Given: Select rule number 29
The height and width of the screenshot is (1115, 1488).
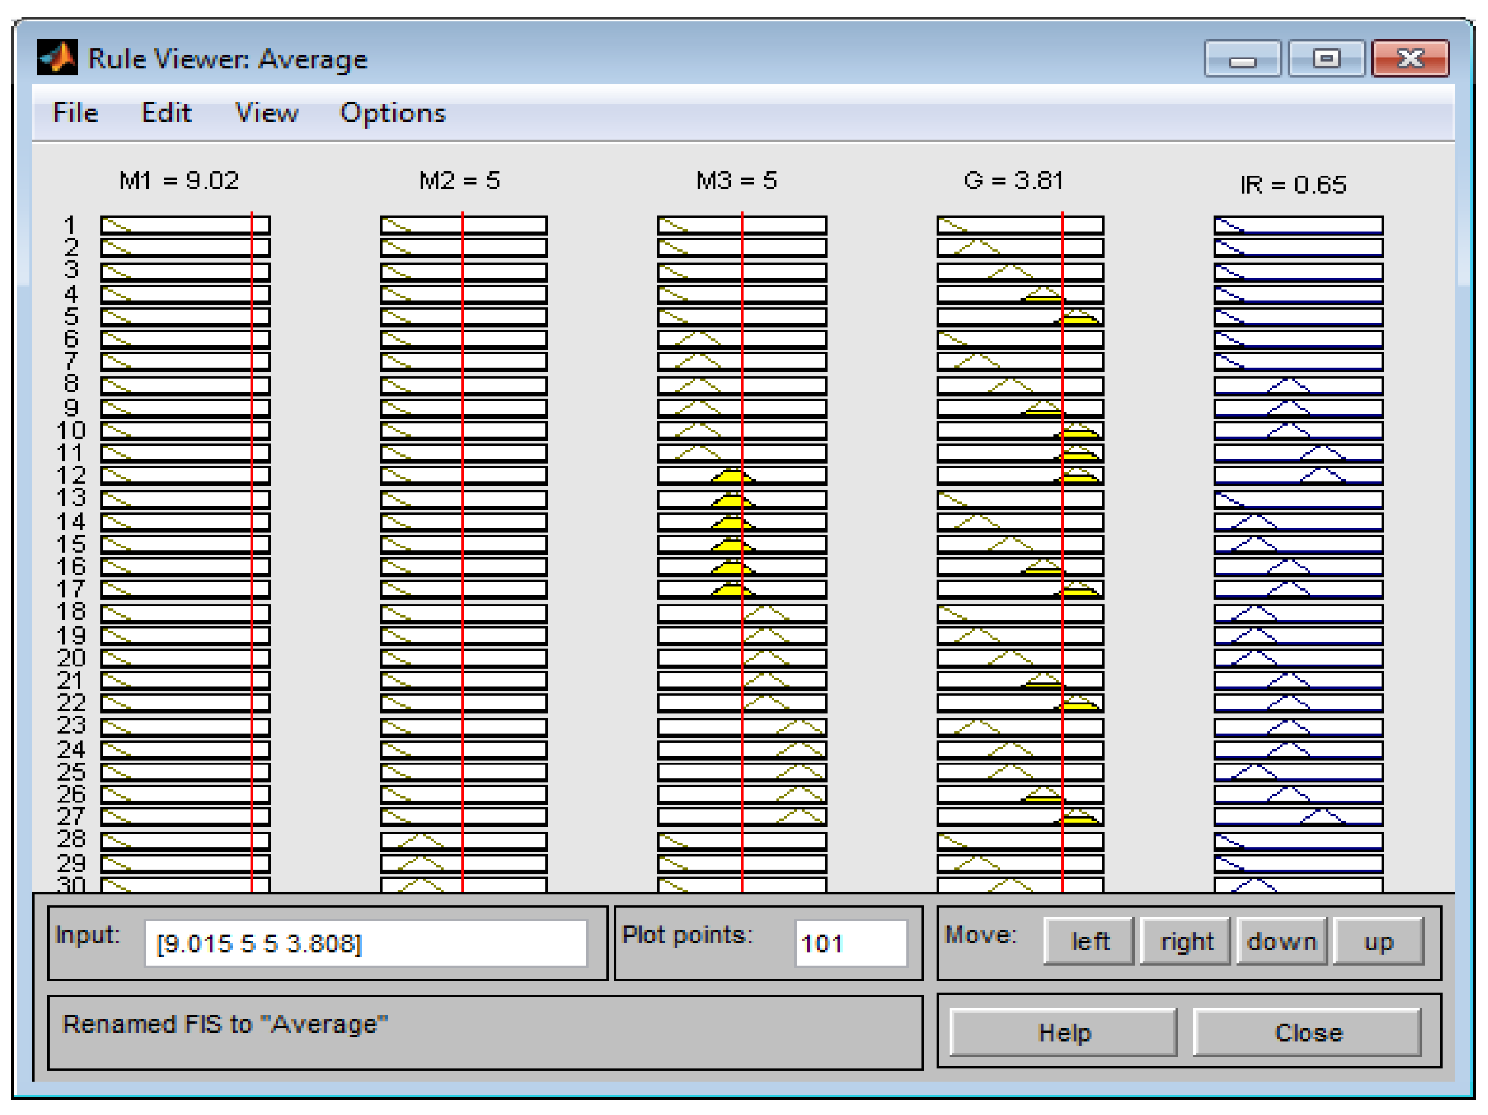Looking at the screenshot, I should (71, 863).
